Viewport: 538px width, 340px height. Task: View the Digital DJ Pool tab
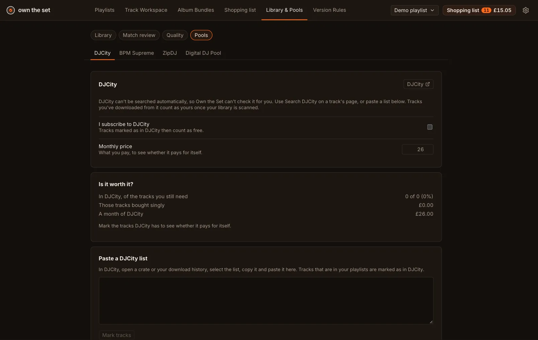(x=203, y=53)
